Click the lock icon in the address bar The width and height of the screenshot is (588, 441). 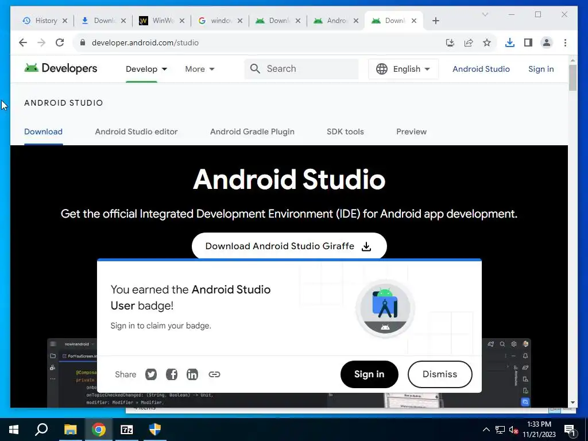click(83, 42)
